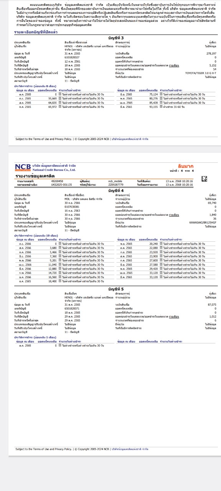Open the NCB company link in the footer below account 5
This screenshot has width=221, height=491.
click(x=130, y=448)
